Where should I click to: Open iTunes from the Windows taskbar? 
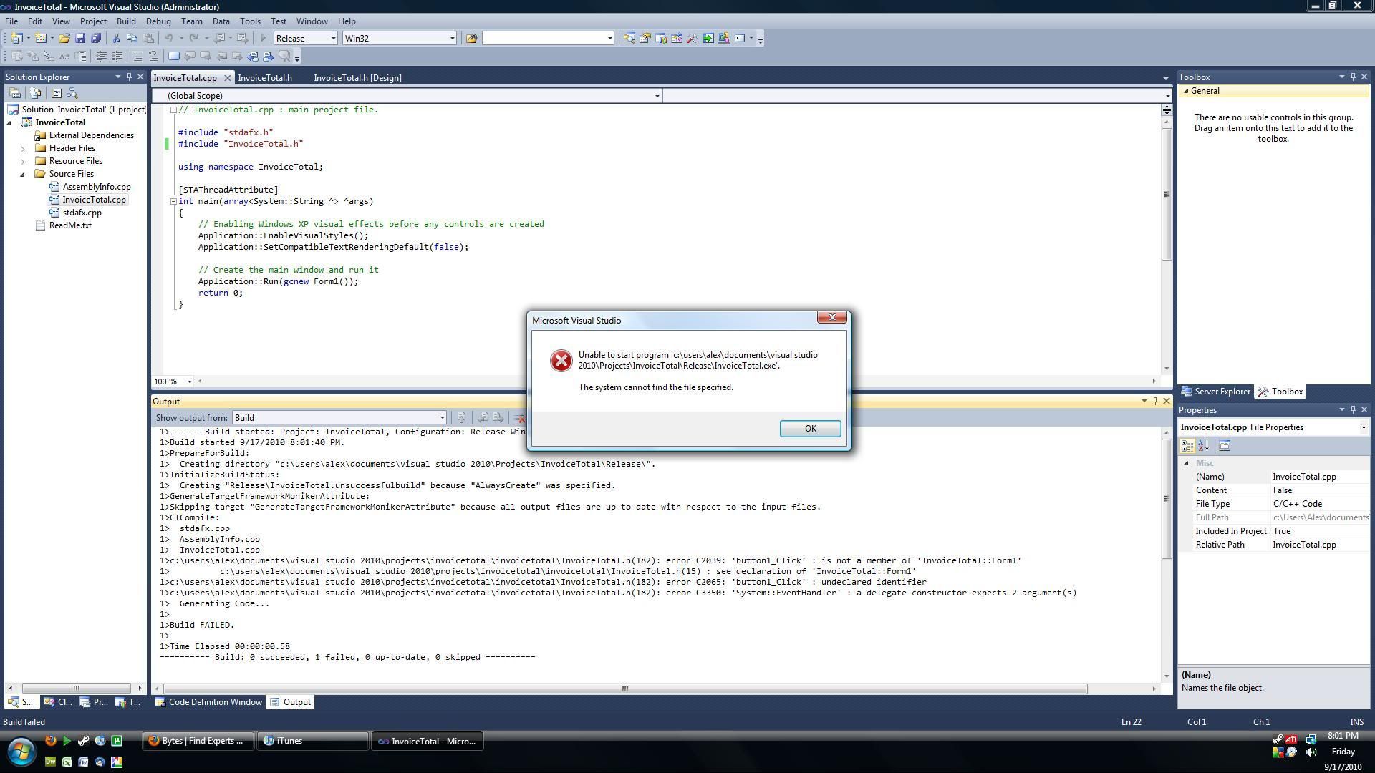[312, 741]
